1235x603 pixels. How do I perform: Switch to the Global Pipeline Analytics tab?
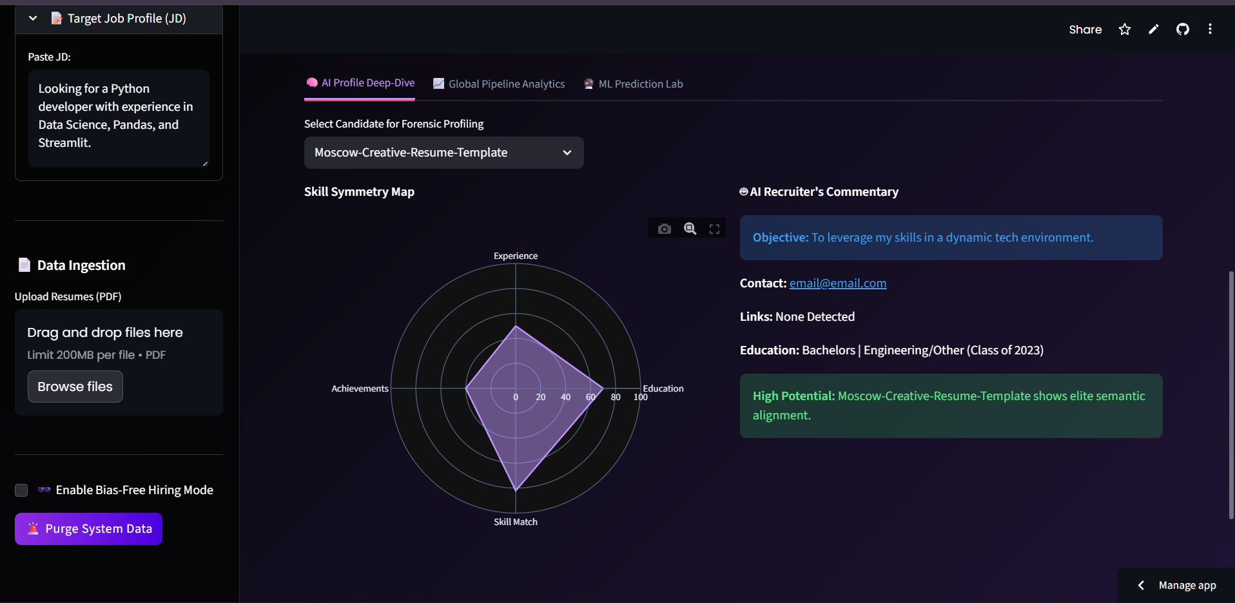pos(506,84)
